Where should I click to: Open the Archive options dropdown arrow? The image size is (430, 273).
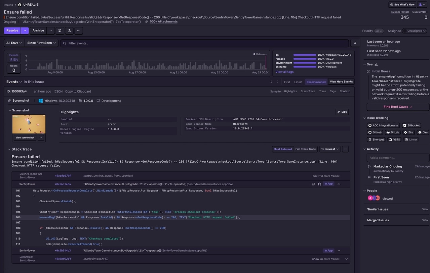pos(50,31)
